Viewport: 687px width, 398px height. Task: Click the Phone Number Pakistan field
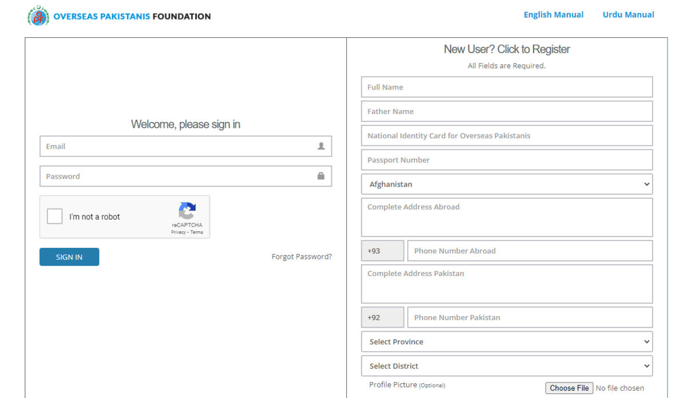[x=530, y=317]
